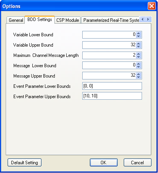Screen dimensions: 158x173
Task: Confirm settings with the OK button
Action: pos(104,163)
